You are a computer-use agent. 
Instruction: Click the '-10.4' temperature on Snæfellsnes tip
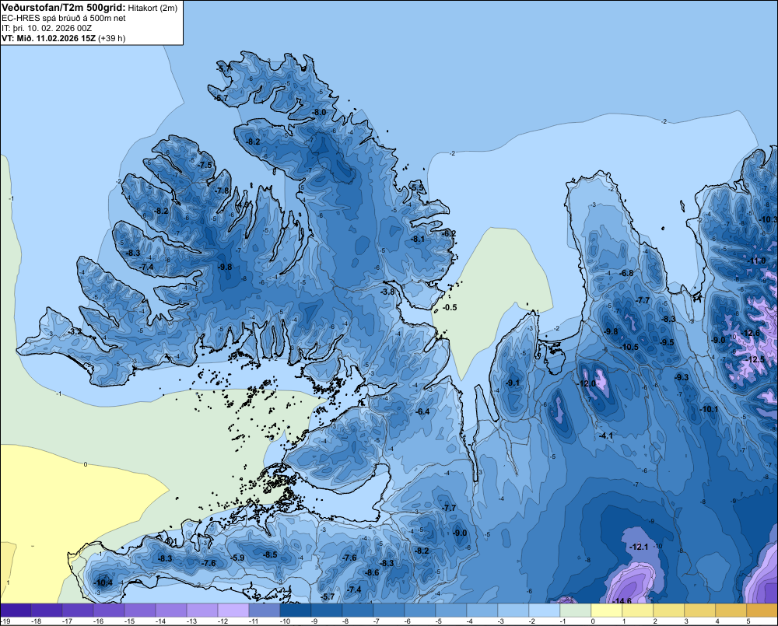click(103, 582)
